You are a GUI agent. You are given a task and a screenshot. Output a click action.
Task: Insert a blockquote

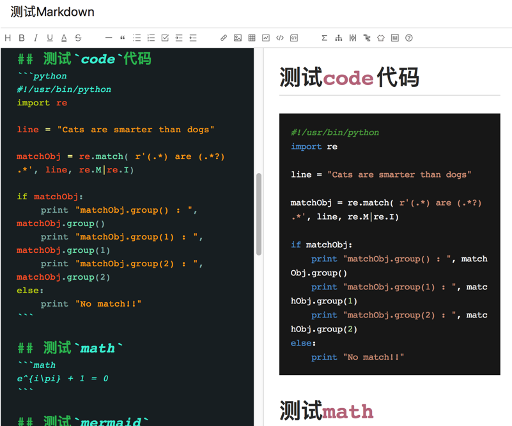pyautogui.click(x=123, y=38)
